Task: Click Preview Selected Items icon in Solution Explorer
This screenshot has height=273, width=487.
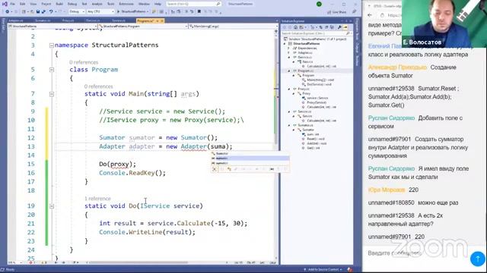Action: pyautogui.click(x=345, y=27)
